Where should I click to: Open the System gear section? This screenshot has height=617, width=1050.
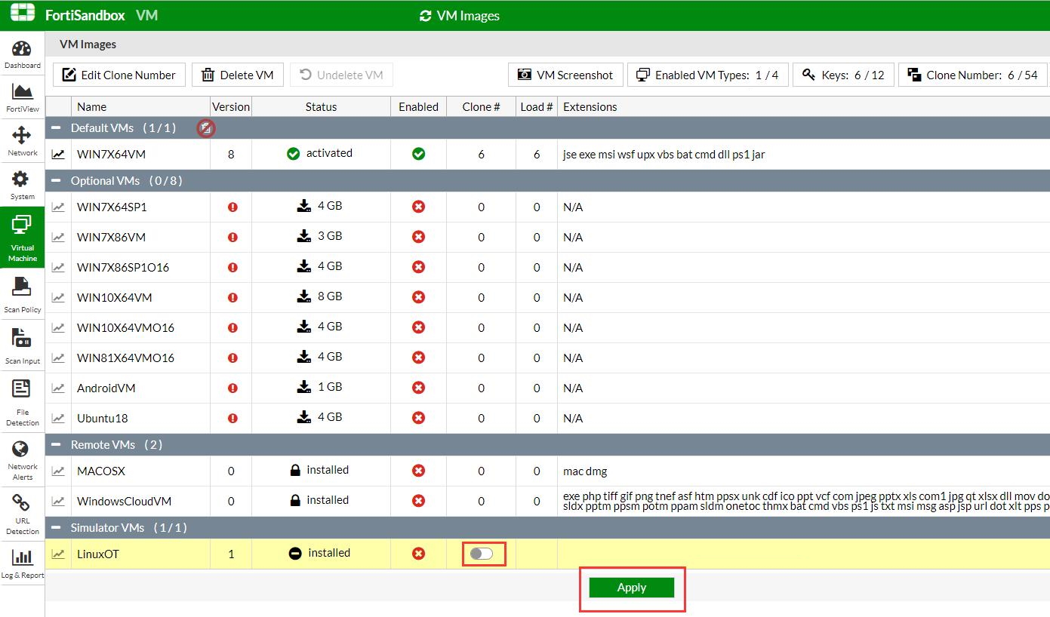click(22, 185)
